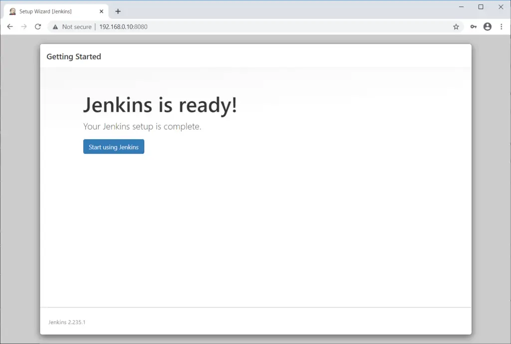Click the Not secure warning triangle icon

pyautogui.click(x=55, y=26)
